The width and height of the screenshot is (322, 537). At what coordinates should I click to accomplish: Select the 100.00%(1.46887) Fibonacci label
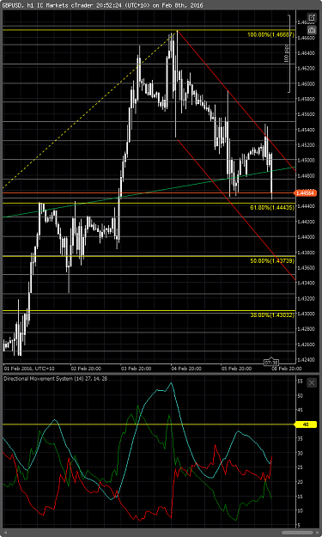click(270, 34)
